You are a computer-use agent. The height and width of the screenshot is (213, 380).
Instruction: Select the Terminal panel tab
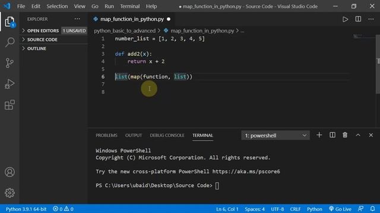click(202, 135)
